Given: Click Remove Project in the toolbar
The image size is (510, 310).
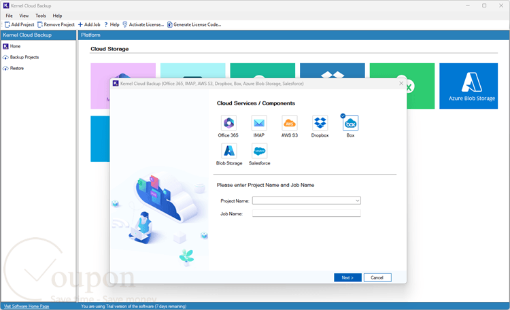Looking at the screenshot, I should coord(56,24).
